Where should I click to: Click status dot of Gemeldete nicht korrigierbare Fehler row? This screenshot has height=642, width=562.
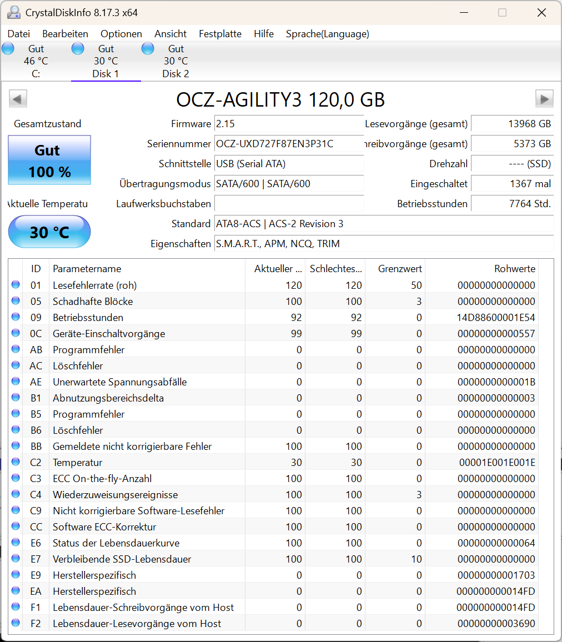pyautogui.click(x=16, y=445)
